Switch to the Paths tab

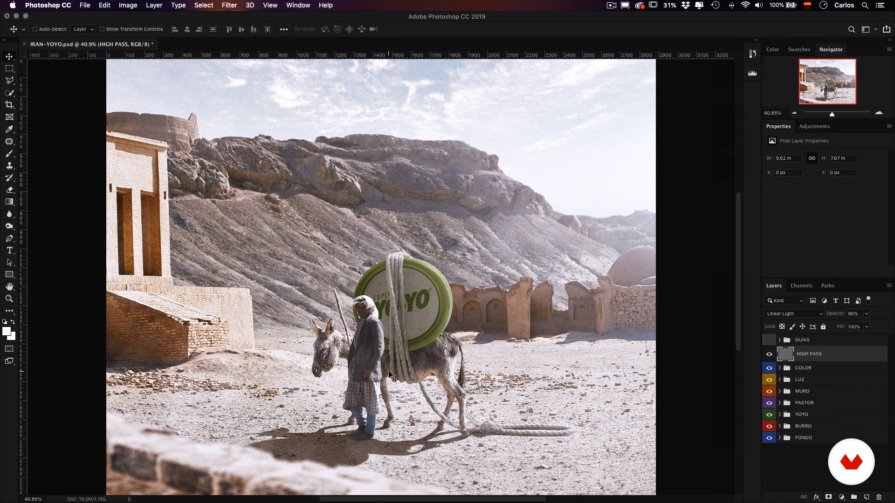click(828, 285)
